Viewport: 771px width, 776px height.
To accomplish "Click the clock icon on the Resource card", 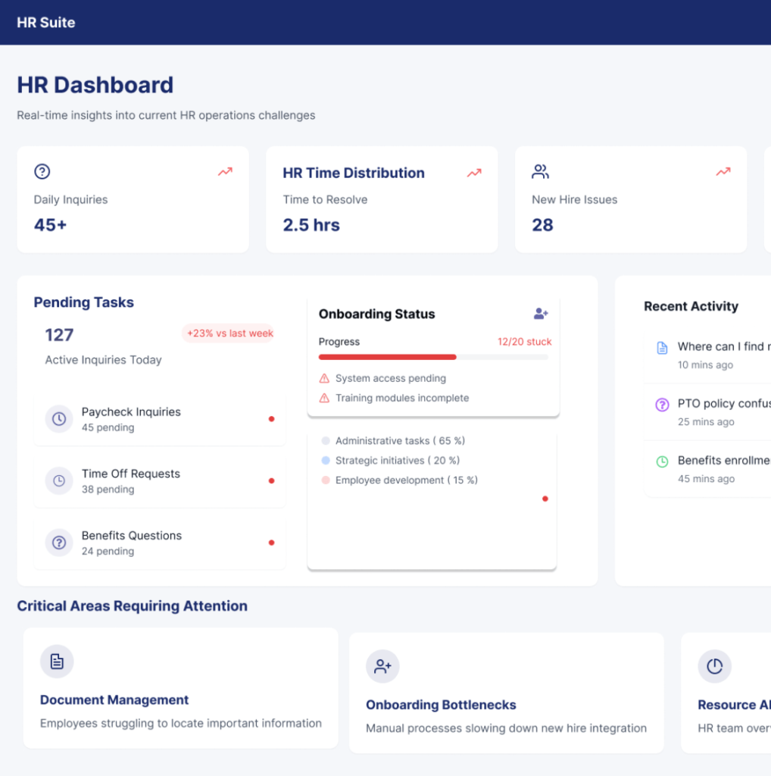I will pos(713,666).
